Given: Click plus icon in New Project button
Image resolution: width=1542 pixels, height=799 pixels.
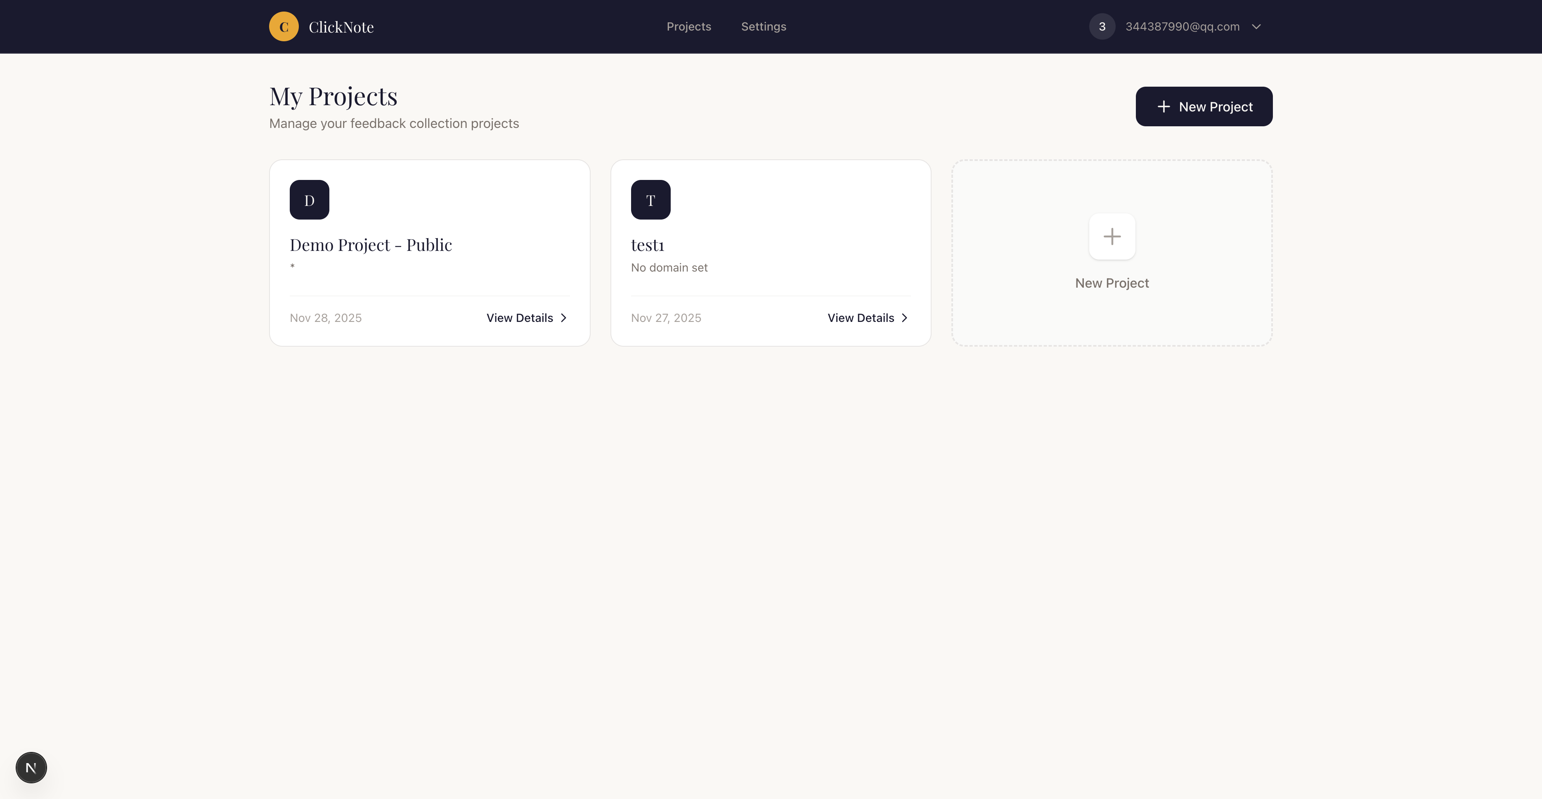Looking at the screenshot, I should 1163,106.
